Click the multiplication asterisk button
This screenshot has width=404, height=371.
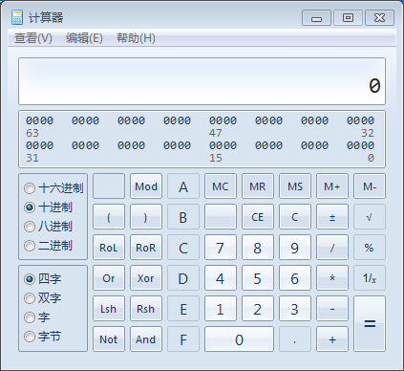[332, 278]
